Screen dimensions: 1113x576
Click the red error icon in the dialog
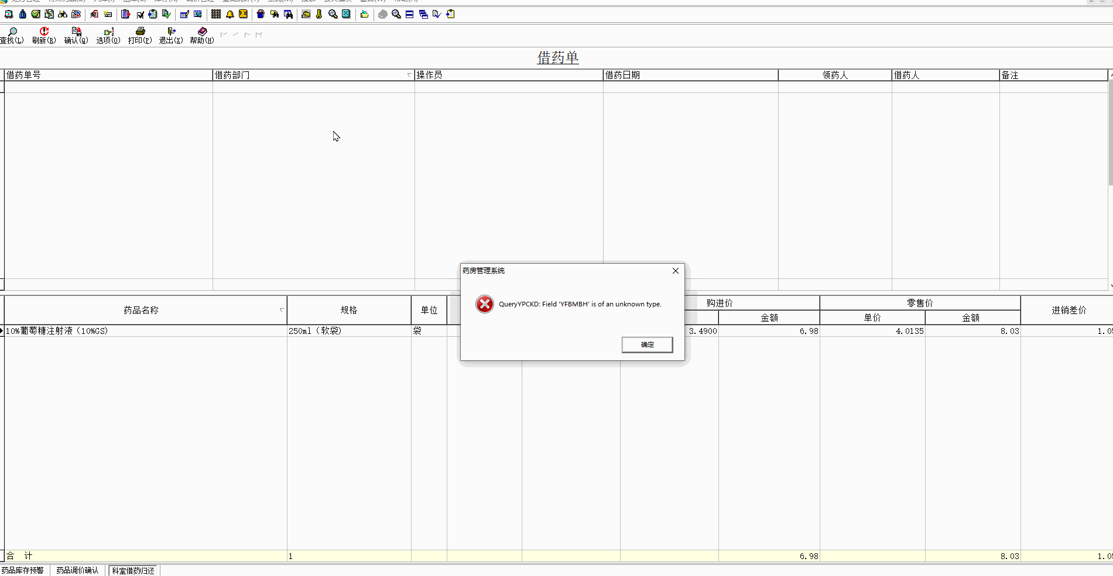pos(485,304)
